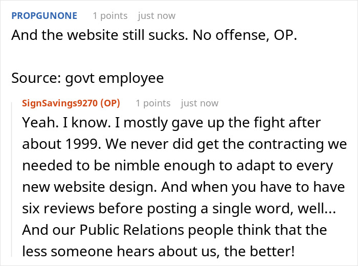358x266 pixels.
Task: Click the line starting "six reviews before posting"
Action: pyautogui.click(x=180, y=209)
